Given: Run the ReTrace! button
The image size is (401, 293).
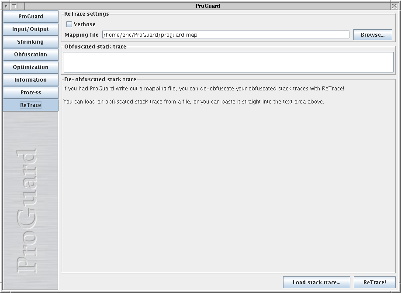Looking at the screenshot, I should pos(374,283).
